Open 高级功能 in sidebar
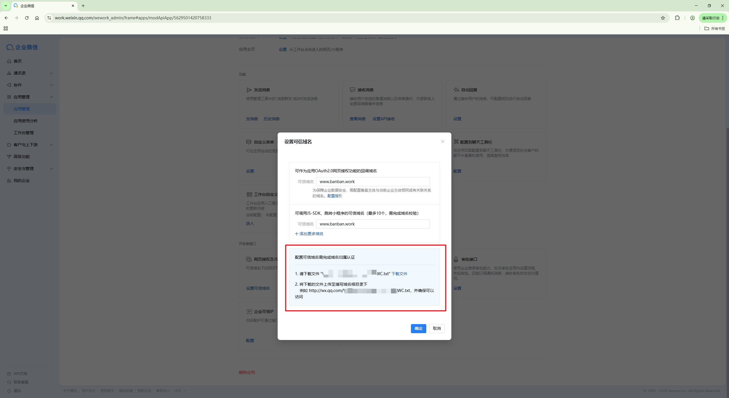Image resolution: width=729 pixels, height=398 pixels. [x=22, y=157]
